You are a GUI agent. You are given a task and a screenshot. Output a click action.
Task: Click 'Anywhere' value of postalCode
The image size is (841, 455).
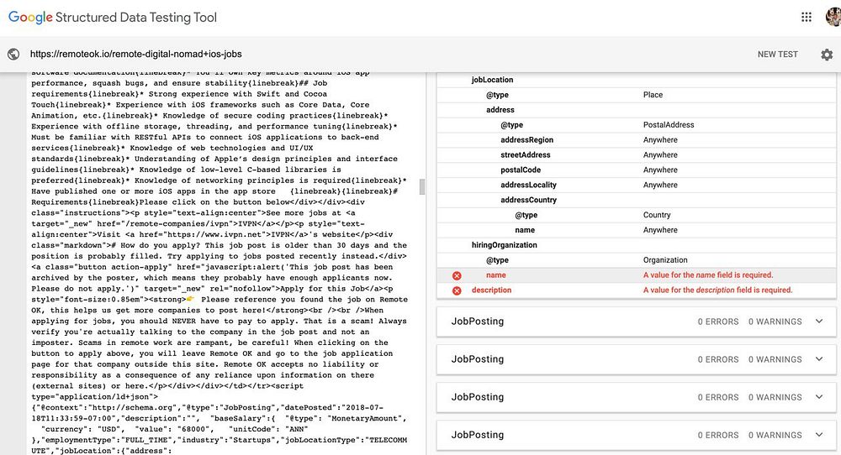pos(660,170)
